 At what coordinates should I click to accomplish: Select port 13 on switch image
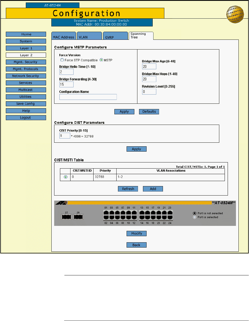pyautogui.click(x=142, y=212)
